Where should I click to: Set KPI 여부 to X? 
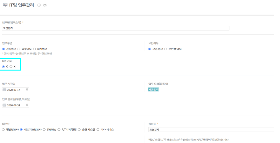click(x=11, y=67)
